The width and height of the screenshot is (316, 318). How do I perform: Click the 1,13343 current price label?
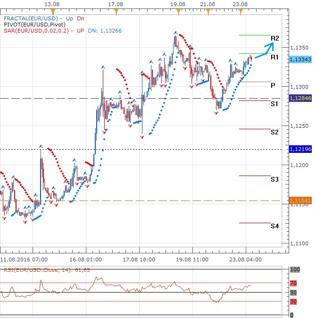300,59
